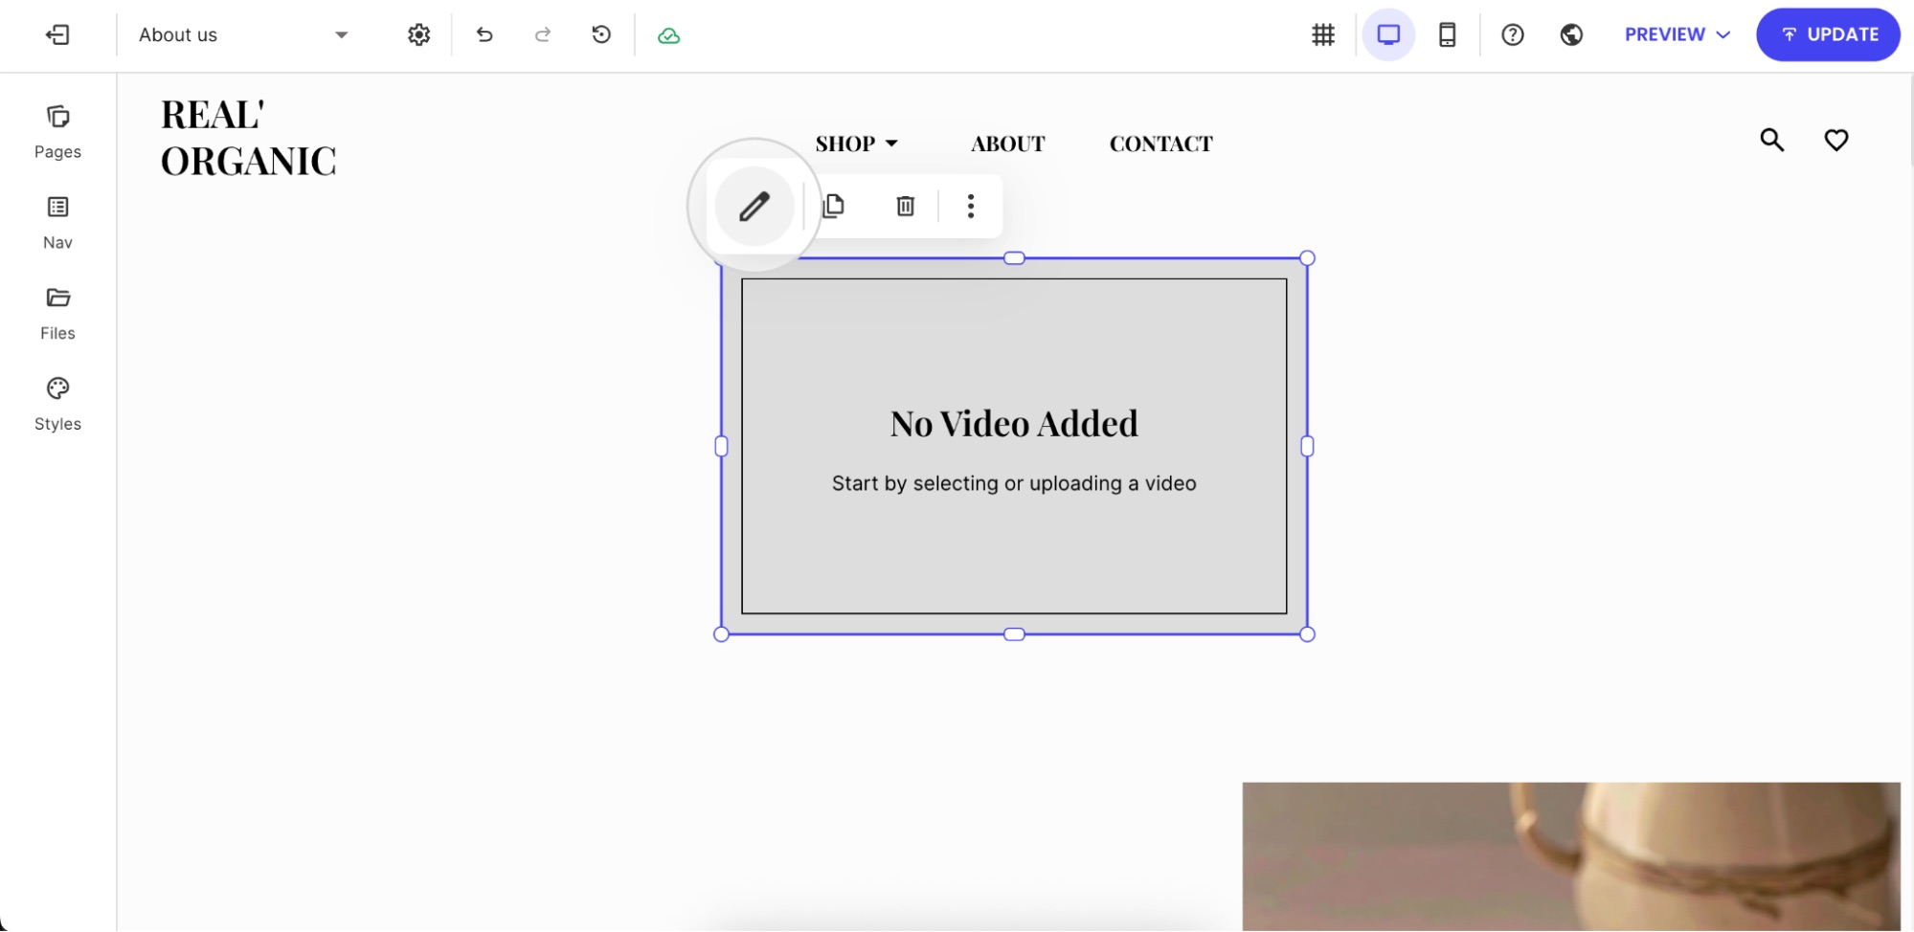Open revision history icon

(x=601, y=35)
